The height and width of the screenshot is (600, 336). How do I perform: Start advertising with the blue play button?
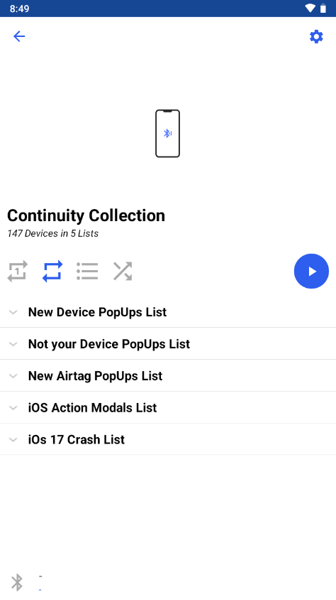coord(311,272)
